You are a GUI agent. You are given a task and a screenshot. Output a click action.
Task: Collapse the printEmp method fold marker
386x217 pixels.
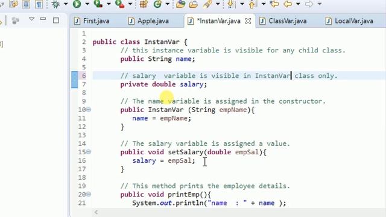click(89, 194)
